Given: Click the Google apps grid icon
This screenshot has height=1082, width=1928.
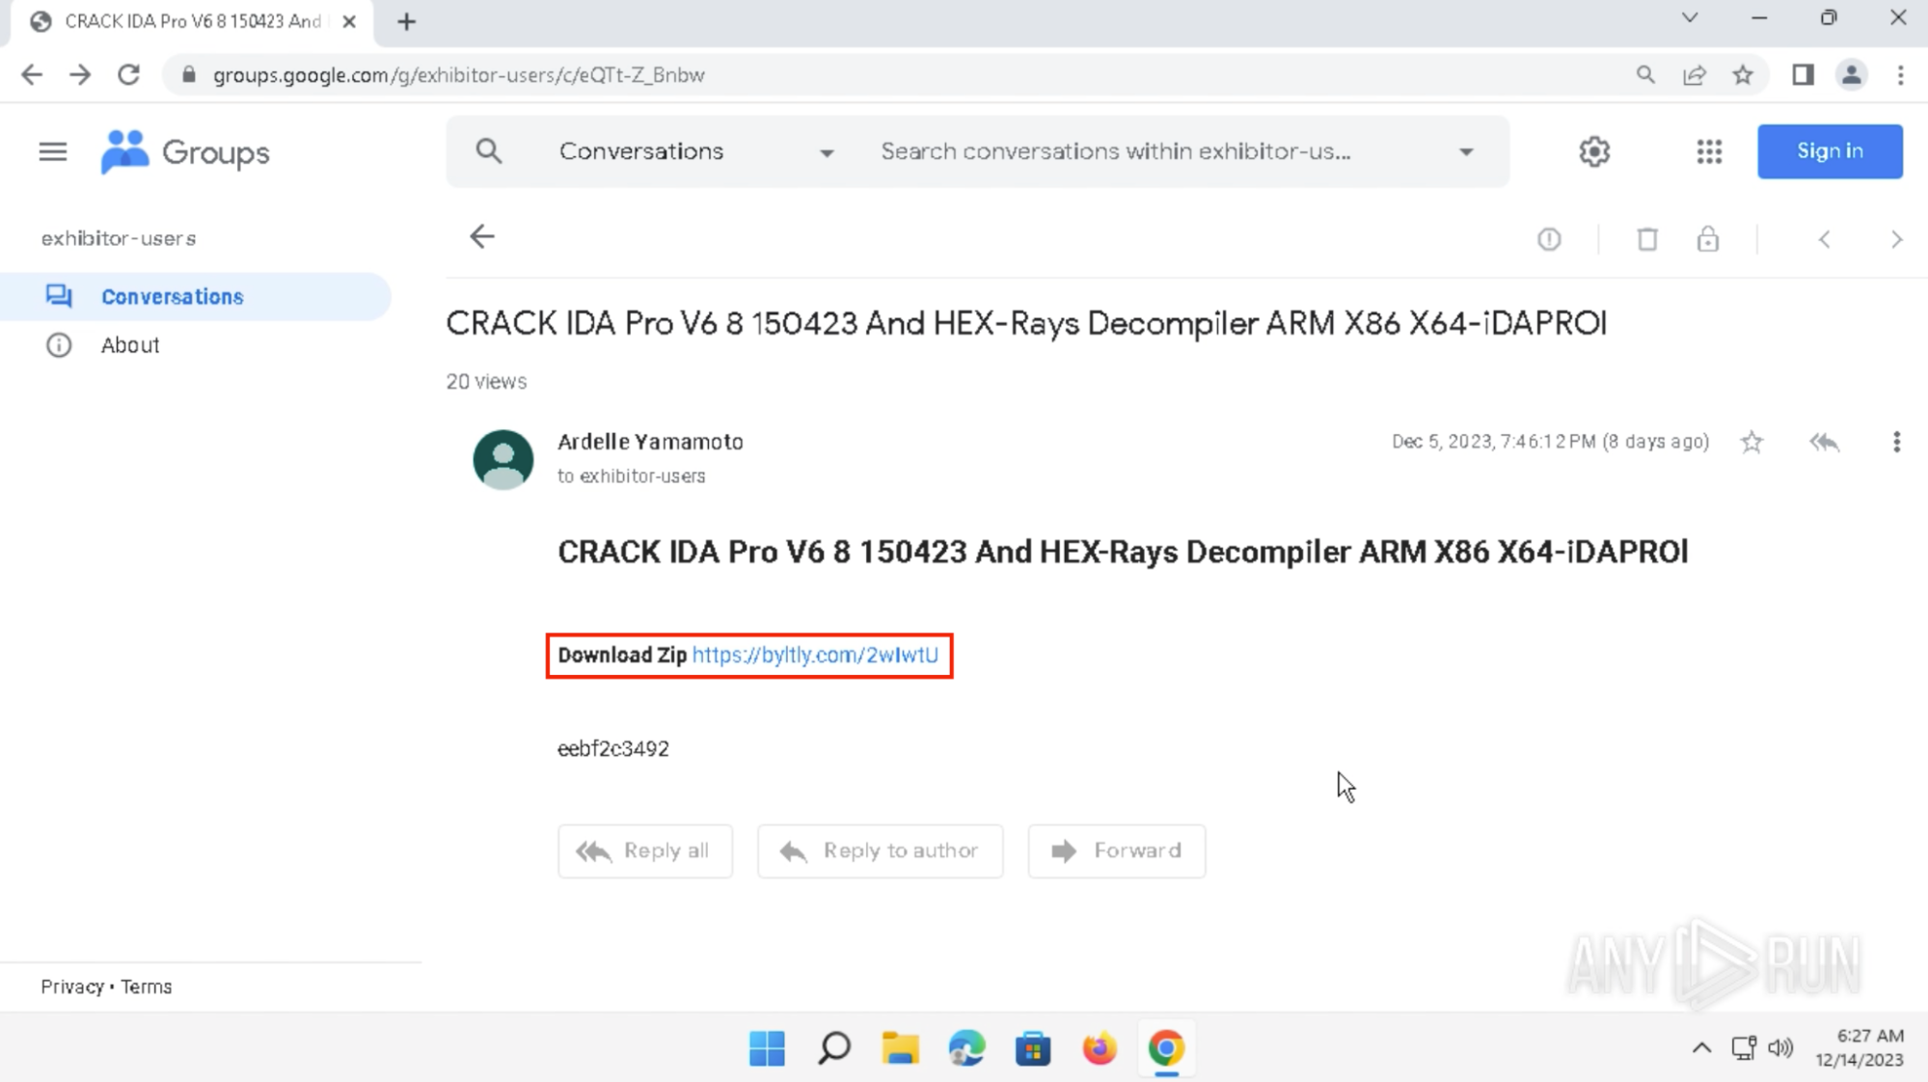Looking at the screenshot, I should [1707, 151].
